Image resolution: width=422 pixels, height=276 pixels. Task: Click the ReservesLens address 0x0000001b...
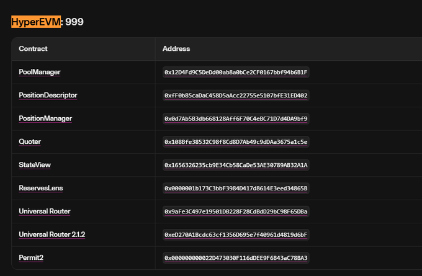tap(236, 189)
